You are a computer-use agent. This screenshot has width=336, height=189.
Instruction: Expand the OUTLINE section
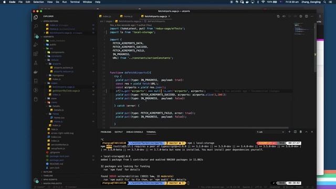coord(48,172)
